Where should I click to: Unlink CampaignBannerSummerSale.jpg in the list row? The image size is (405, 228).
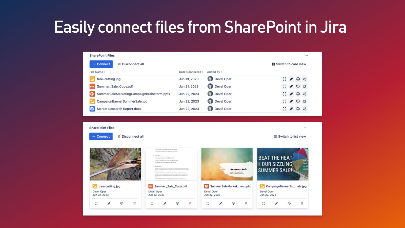pos(305,101)
